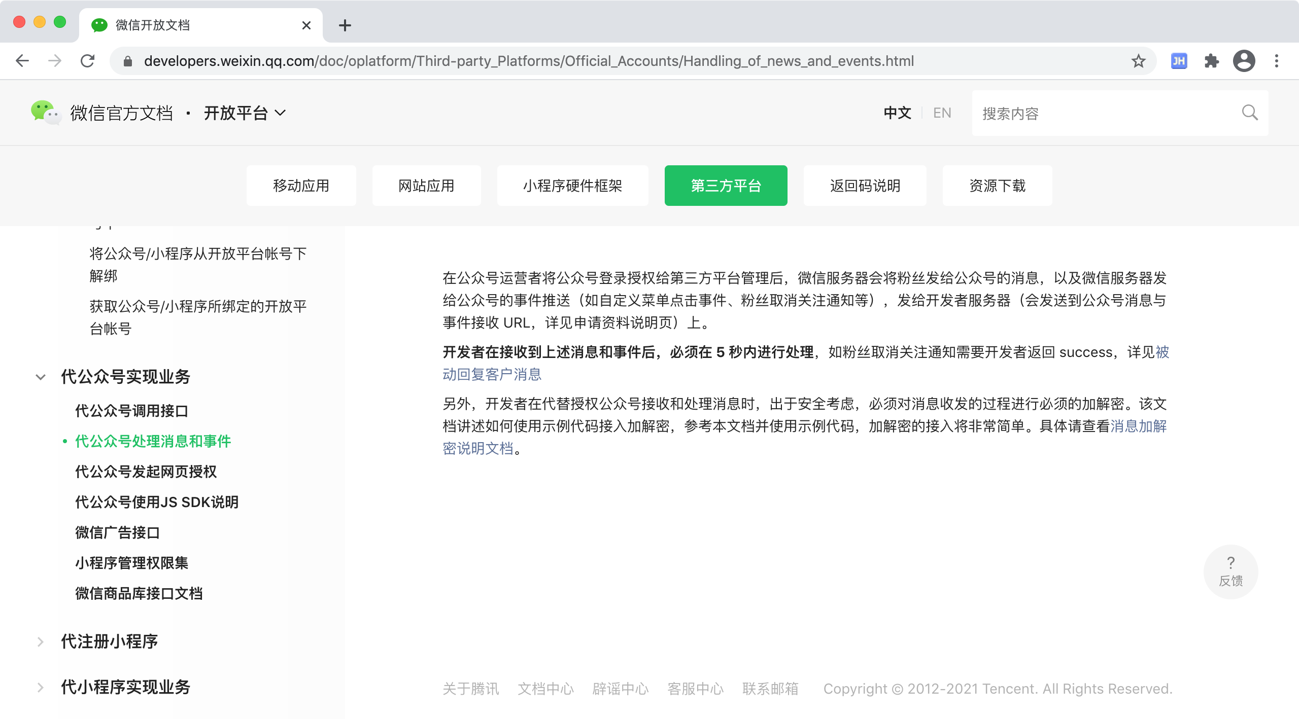Open the 消息加解密说明文档 link
This screenshot has height=719, width=1299.
1138,426
